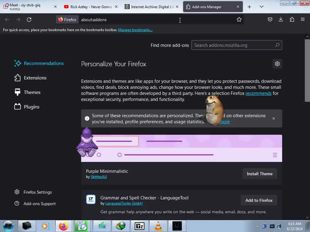310x232 pixels.
Task: Open Internet Download Manager taskbar icon
Action: coord(120,226)
